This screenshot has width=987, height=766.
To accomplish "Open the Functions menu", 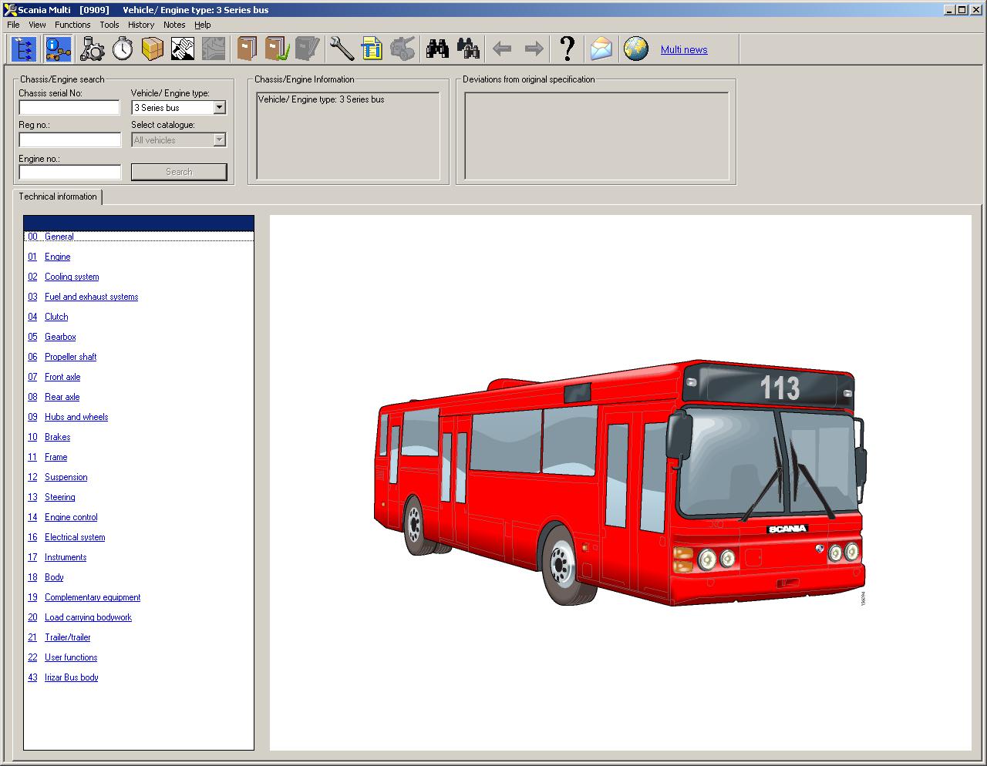I will point(72,25).
